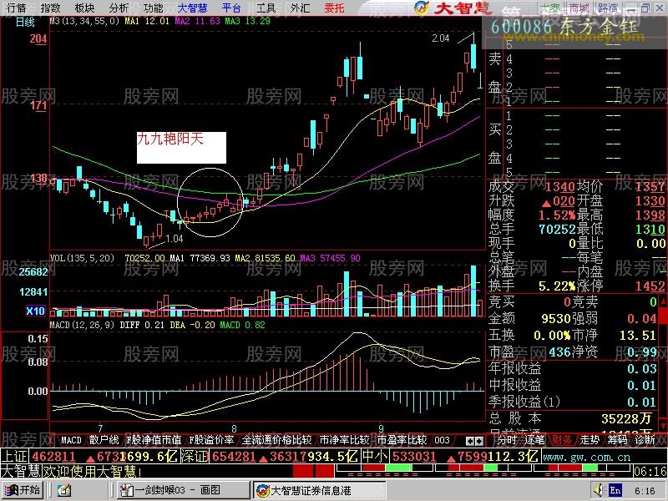The height and width of the screenshot is (501, 668).
Task: Click the volume speaker tray icon
Action: point(600,490)
